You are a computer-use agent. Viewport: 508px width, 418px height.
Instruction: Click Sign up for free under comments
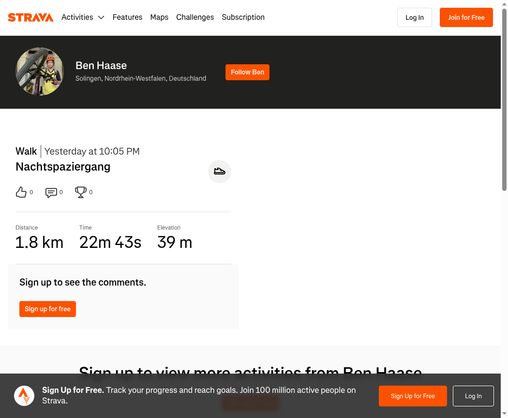click(47, 309)
